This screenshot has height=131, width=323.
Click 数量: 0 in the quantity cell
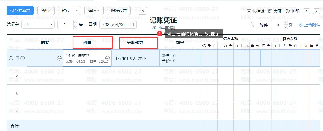168,56
